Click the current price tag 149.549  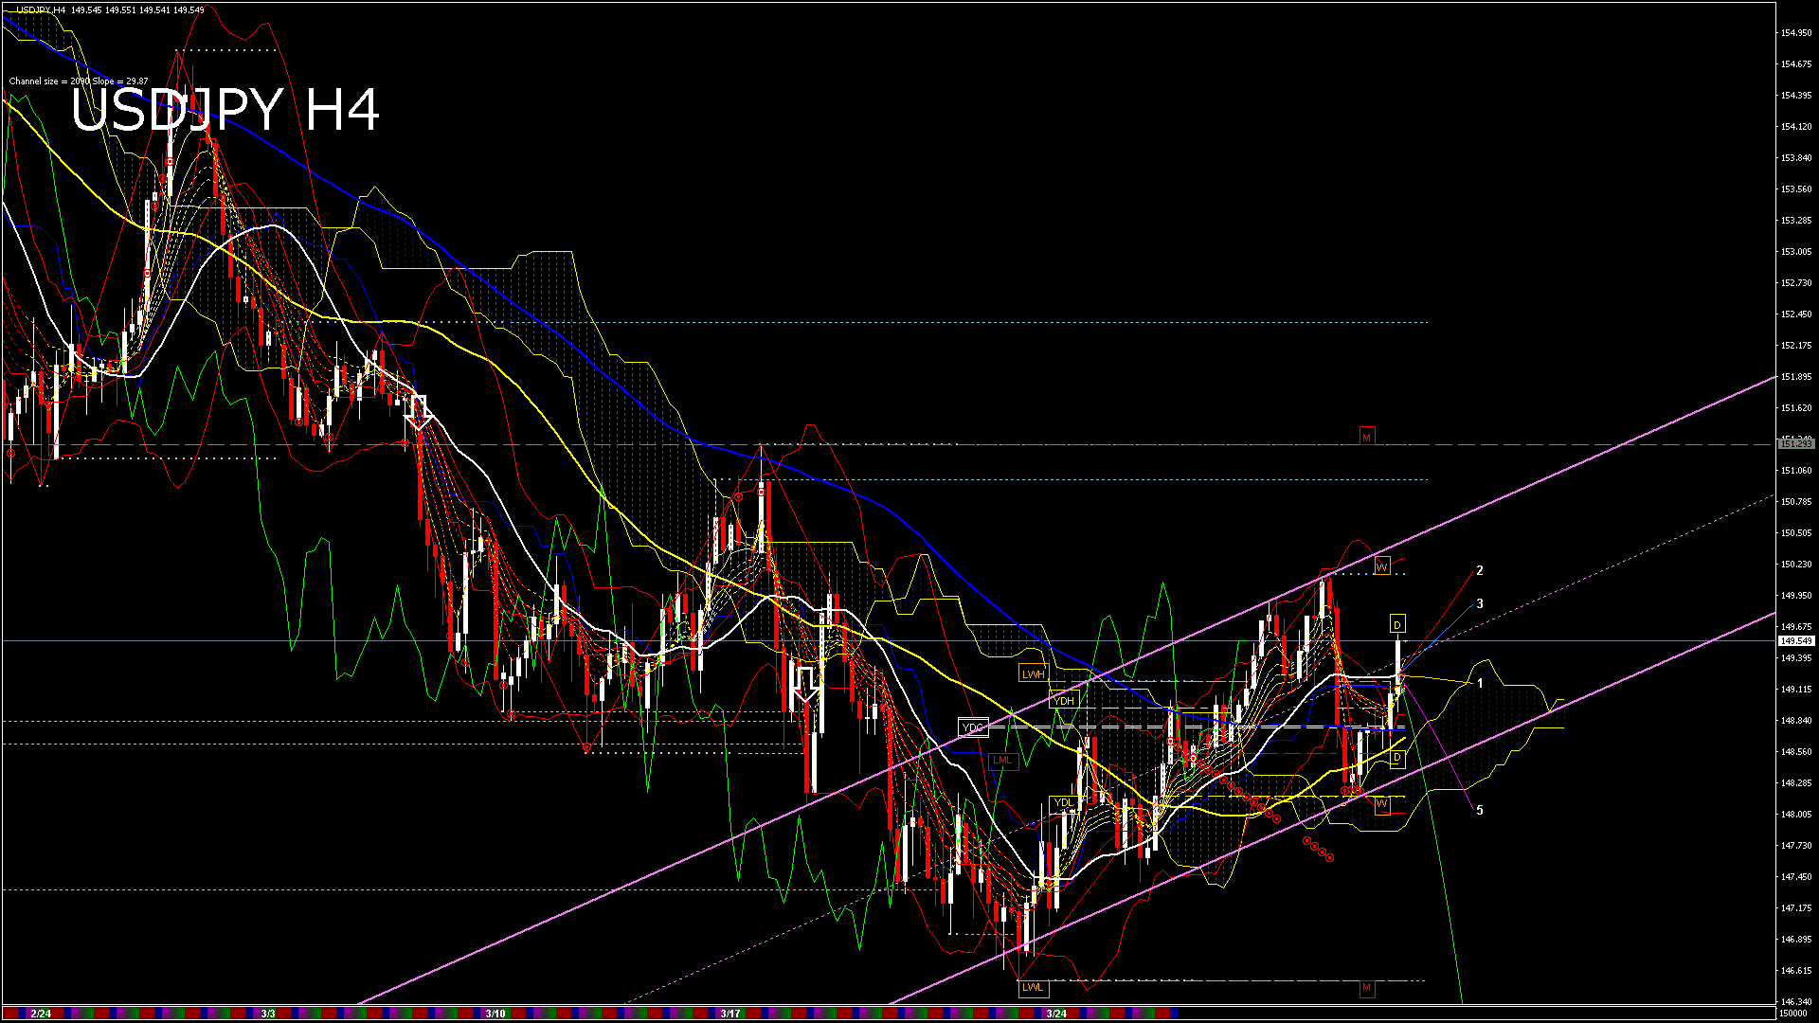1796,641
